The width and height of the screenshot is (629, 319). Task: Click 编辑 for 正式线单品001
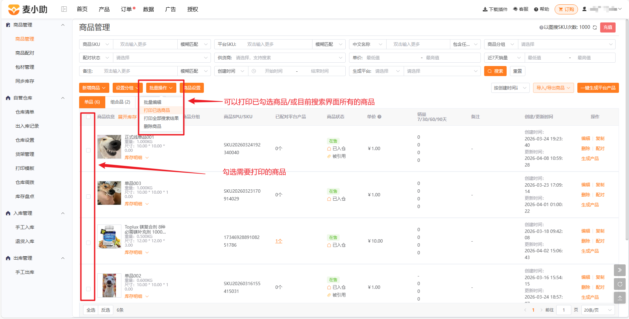586,138
